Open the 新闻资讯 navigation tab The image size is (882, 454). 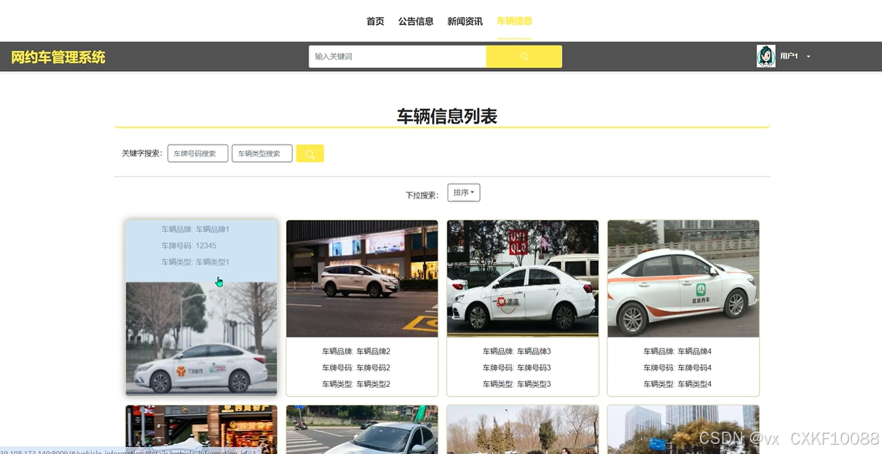465,22
